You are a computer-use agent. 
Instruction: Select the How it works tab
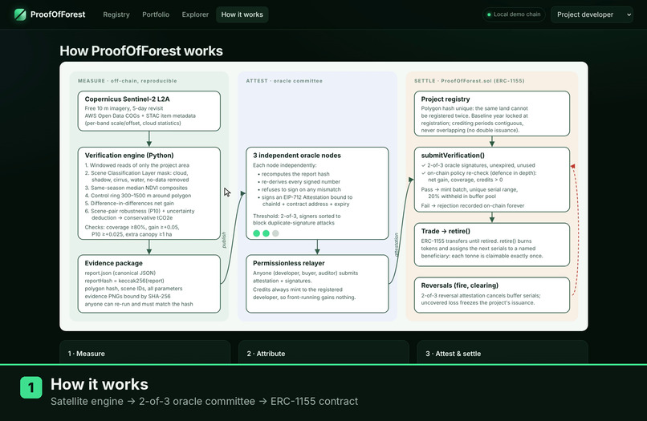coord(242,14)
